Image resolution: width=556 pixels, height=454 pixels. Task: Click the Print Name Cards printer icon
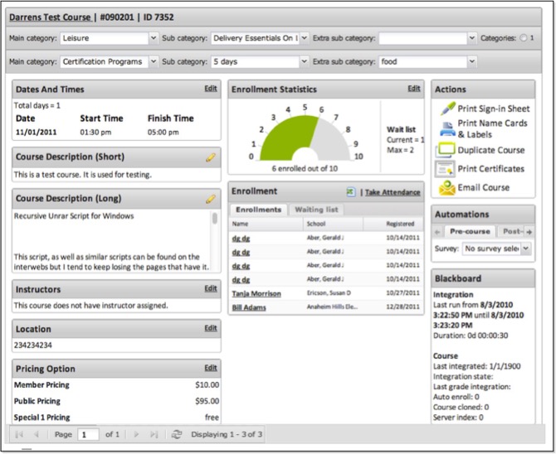[446, 128]
